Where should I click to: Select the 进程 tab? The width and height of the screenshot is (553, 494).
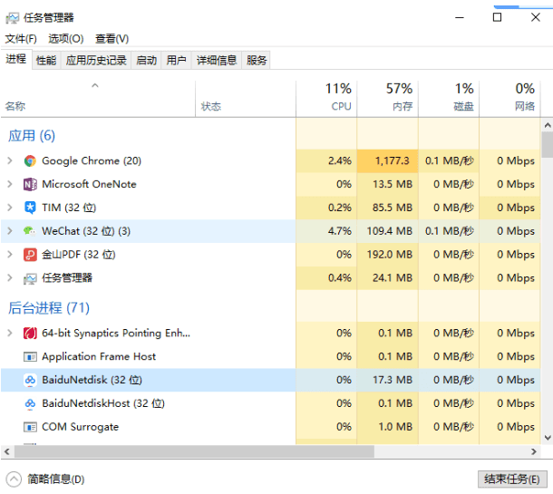[x=16, y=59]
